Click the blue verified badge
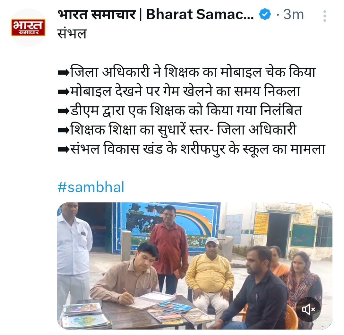Screen dimensions: 344x335 265,15
